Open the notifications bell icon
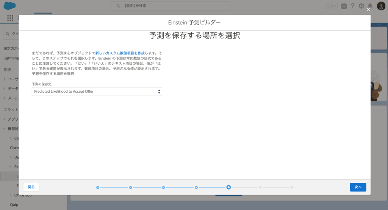This screenshot has width=388, height=210. [370, 6]
